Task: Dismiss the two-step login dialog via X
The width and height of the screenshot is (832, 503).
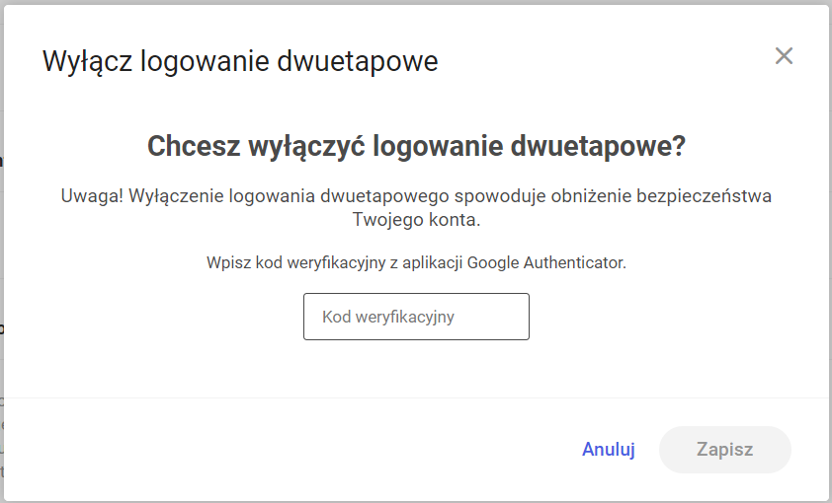Action: [x=784, y=55]
